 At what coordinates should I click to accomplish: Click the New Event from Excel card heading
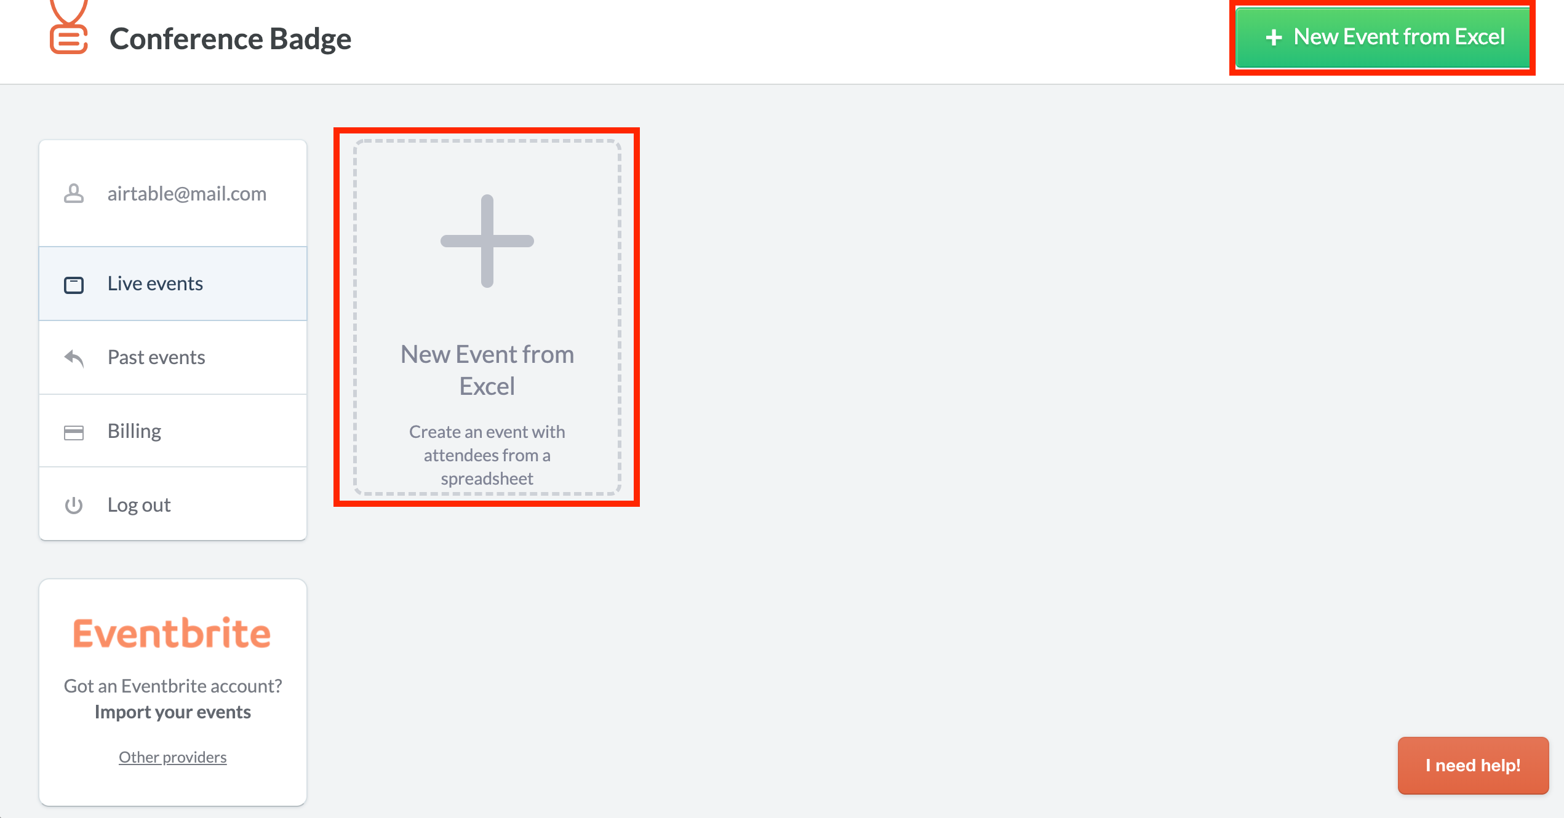(x=487, y=370)
